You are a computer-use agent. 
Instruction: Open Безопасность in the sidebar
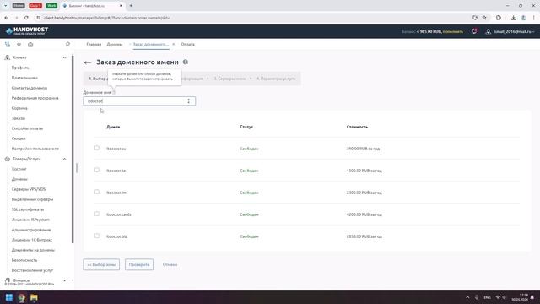pyautogui.click(x=24, y=260)
